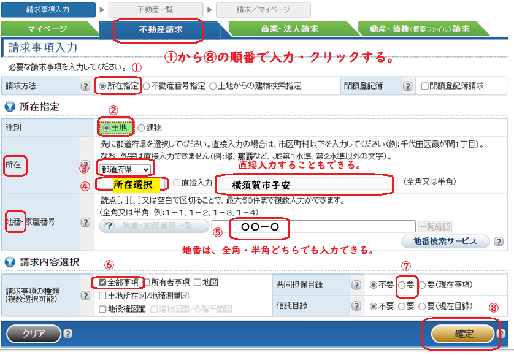
Task: Choose 土地 as property type
Action: click(106, 128)
